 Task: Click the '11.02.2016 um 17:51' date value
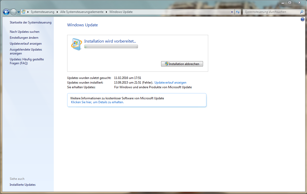[x=127, y=78]
